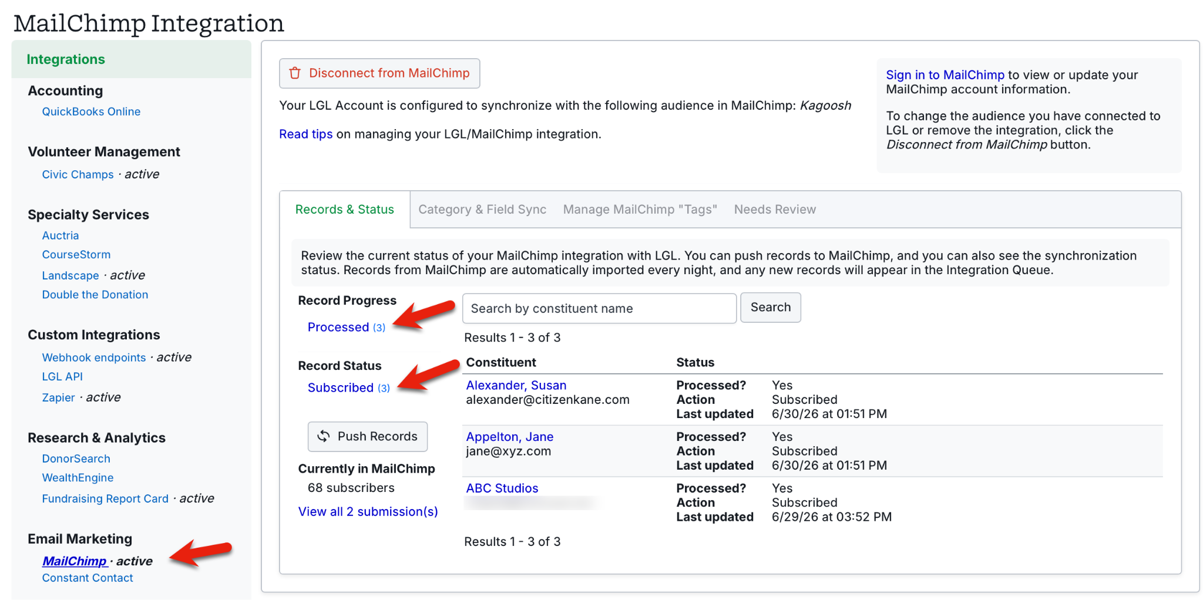1203x600 pixels.
Task: Open Alexander, Susan constituent record
Action: click(x=516, y=386)
